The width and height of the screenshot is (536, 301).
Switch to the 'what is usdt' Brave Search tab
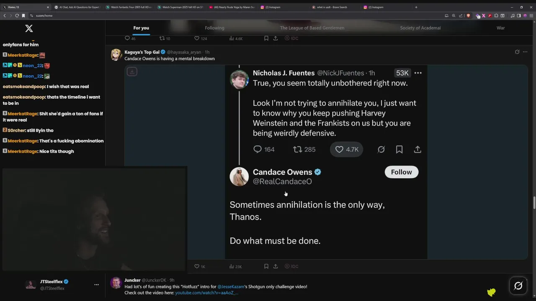pyautogui.click(x=335, y=7)
